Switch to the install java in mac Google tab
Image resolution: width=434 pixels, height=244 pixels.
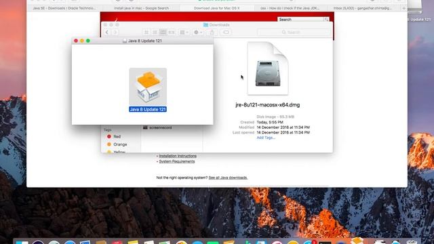(142, 8)
